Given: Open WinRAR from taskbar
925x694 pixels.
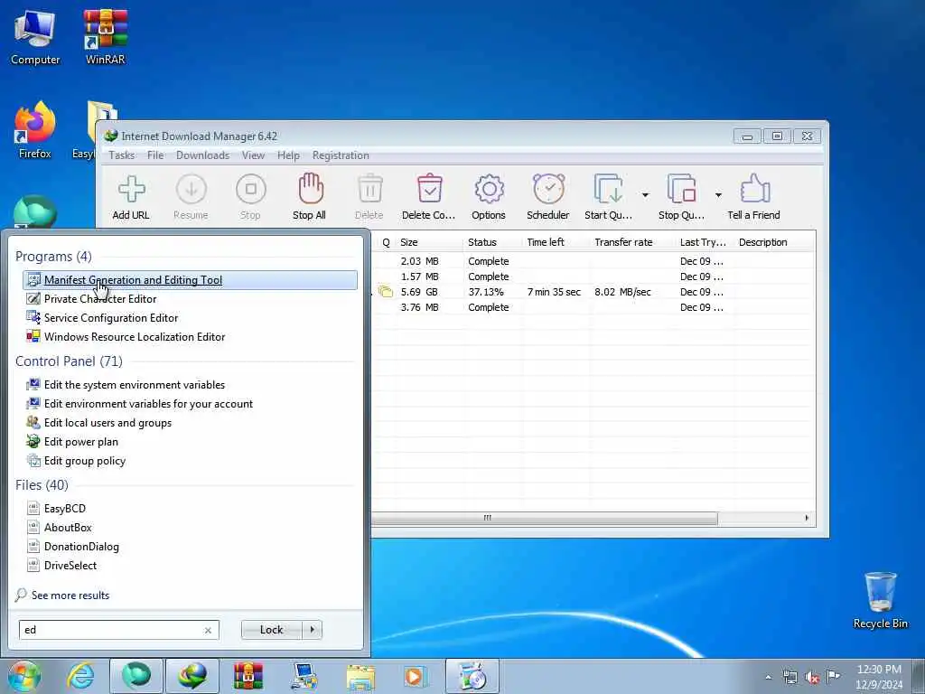Looking at the screenshot, I should 248,676.
